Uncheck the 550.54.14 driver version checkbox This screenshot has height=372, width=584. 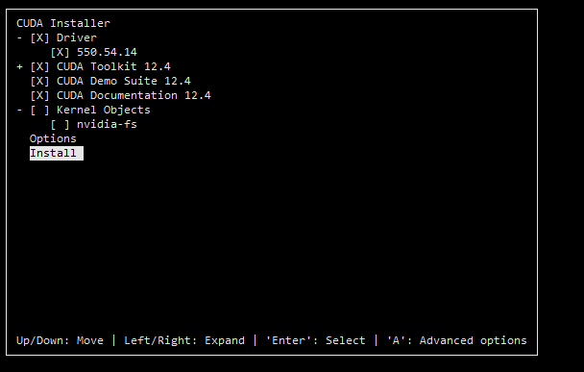60,52
